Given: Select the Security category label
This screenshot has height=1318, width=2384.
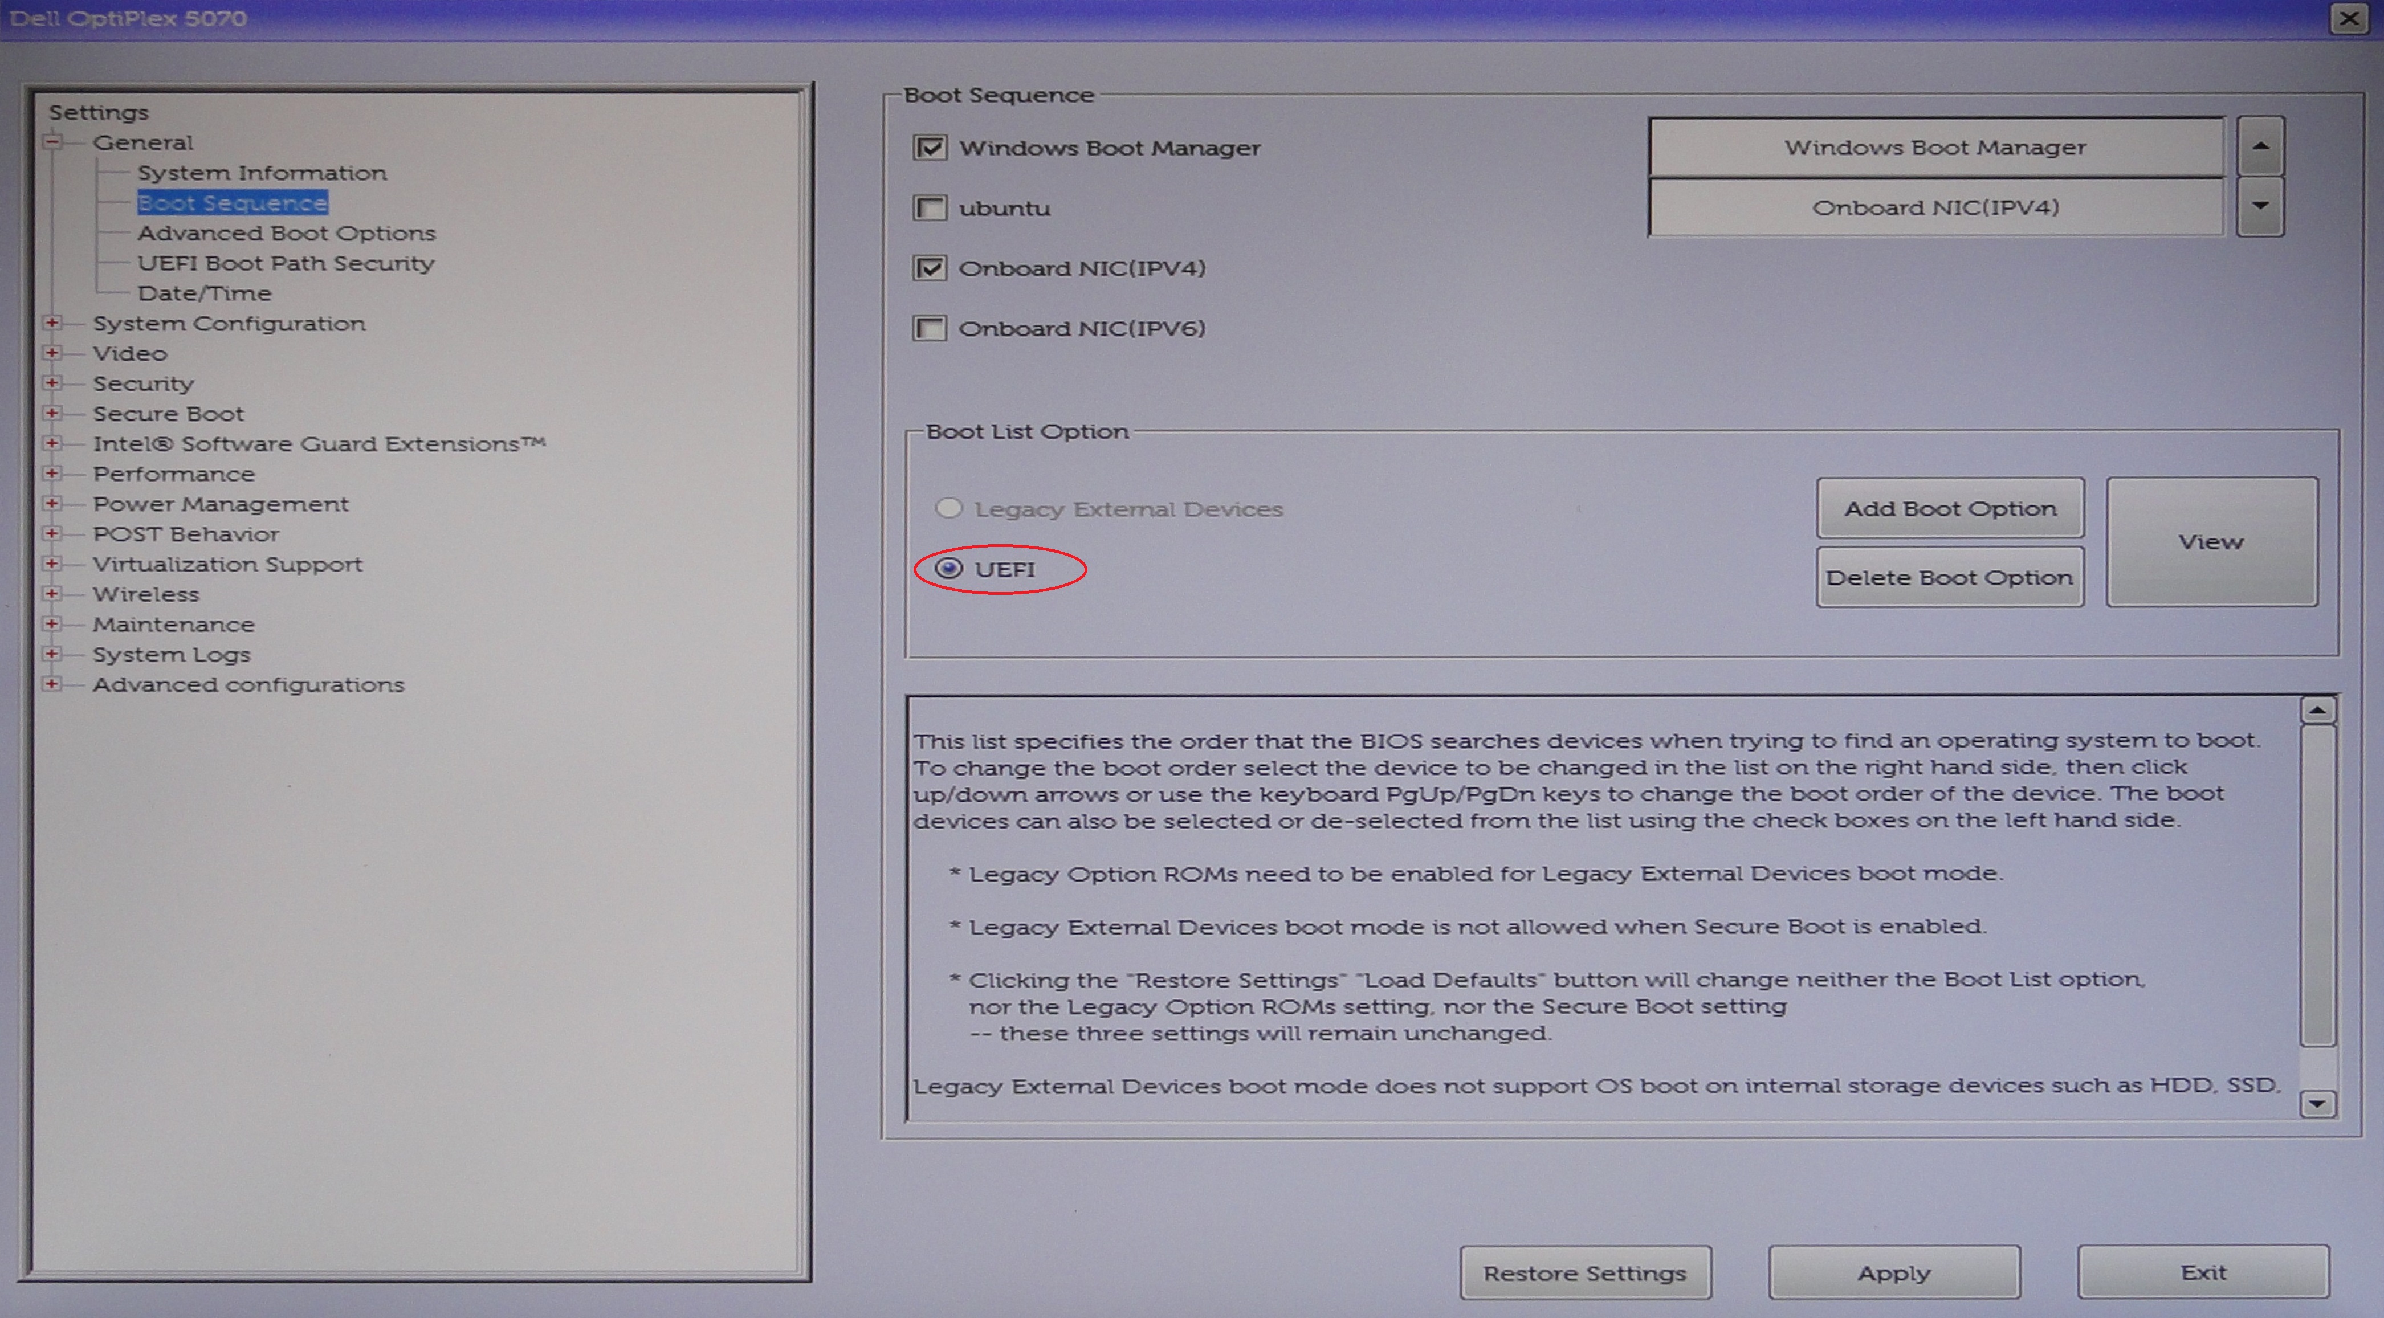Looking at the screenshot, I should click(142, 383).
